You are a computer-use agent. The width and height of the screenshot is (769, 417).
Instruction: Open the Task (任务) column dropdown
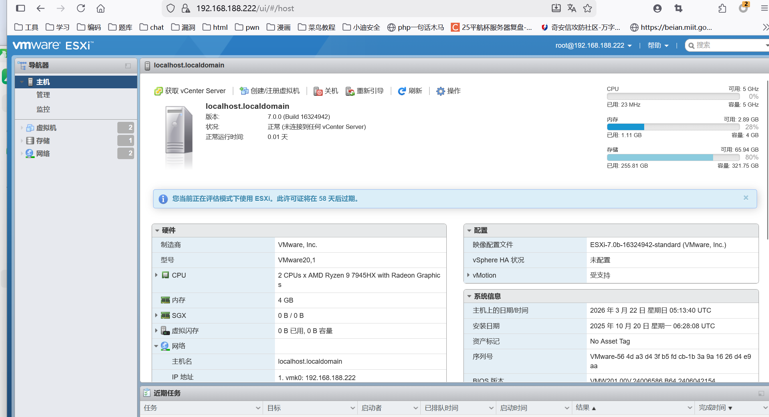click(258, 408)
